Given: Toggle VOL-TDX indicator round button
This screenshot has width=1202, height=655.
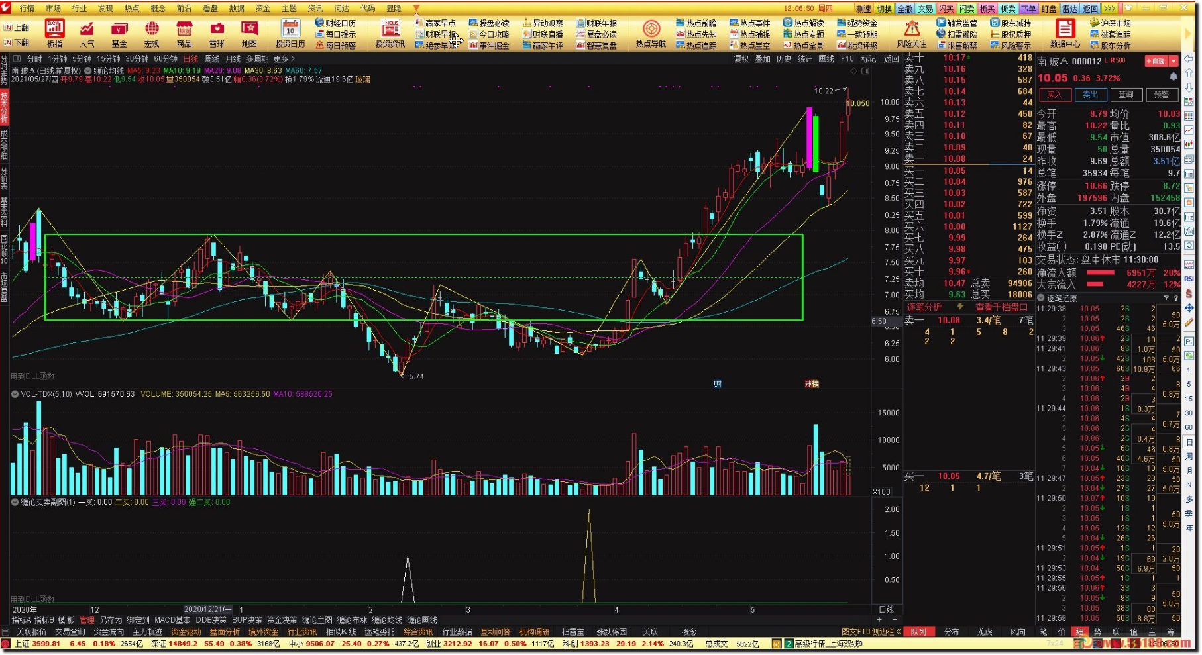Looking at the screenshot, I should pyautogui.click(x=15, y=394).
